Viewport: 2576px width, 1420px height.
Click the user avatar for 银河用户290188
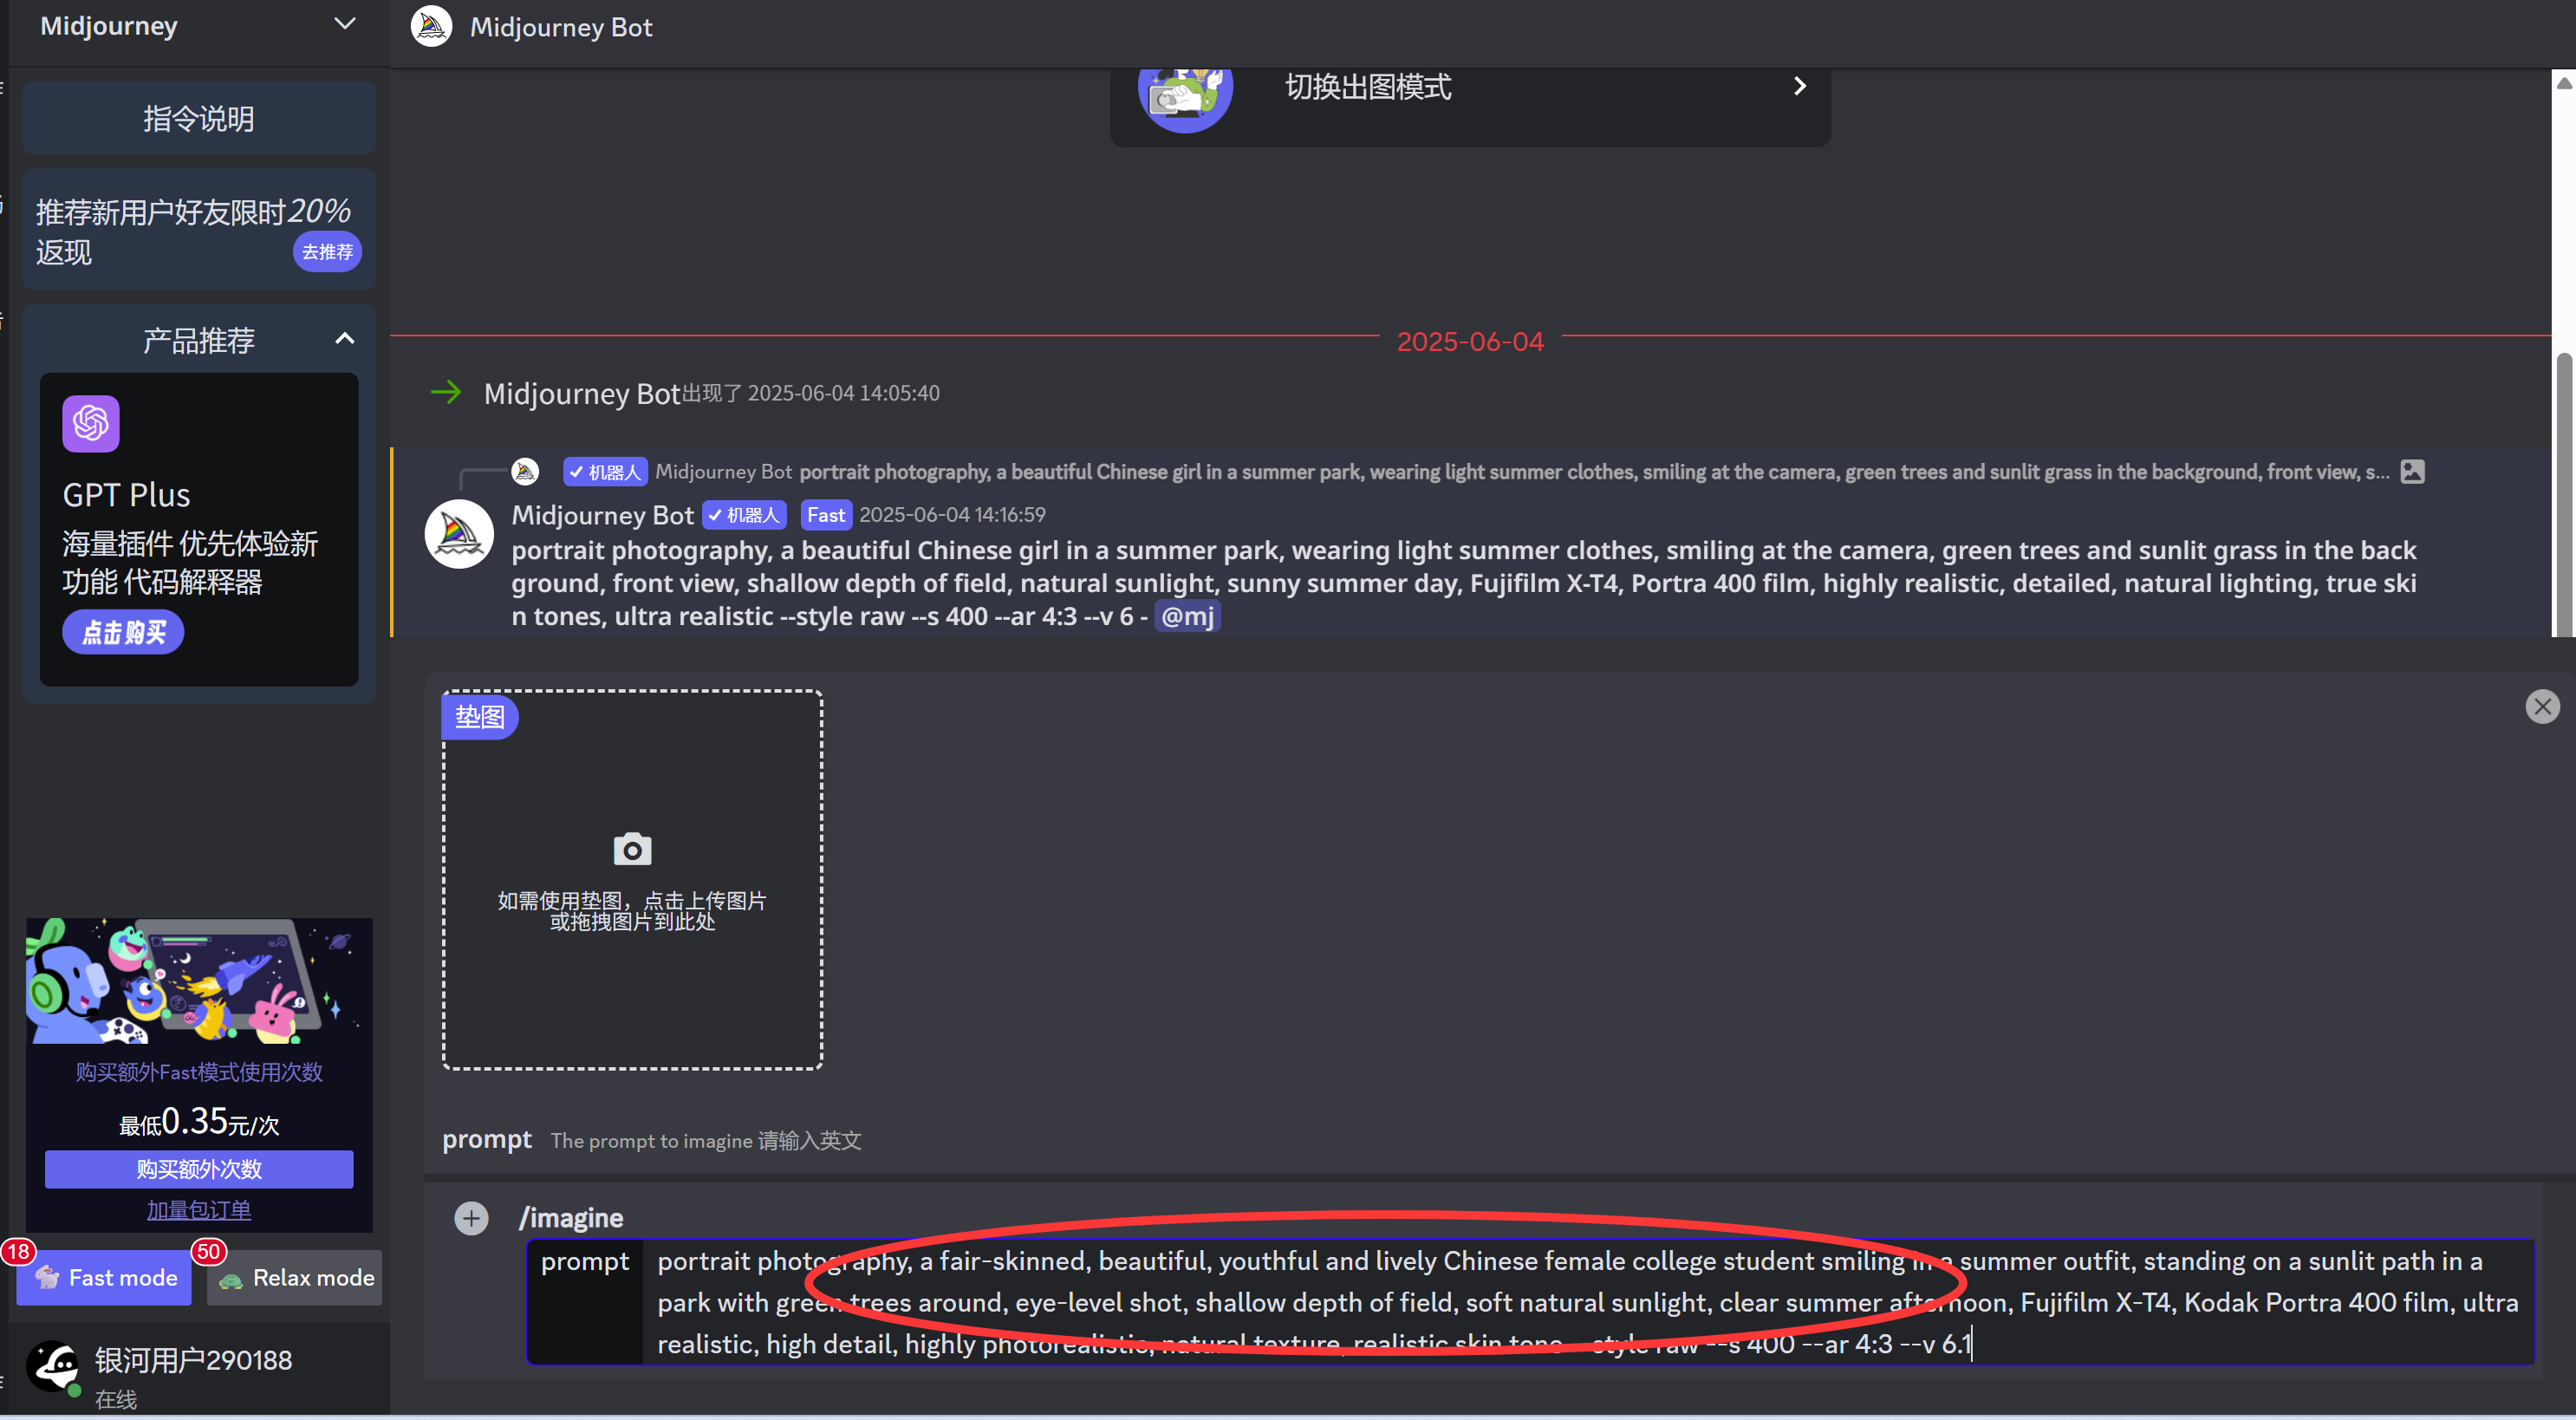pyautogui.click(x=53, y=1366)
